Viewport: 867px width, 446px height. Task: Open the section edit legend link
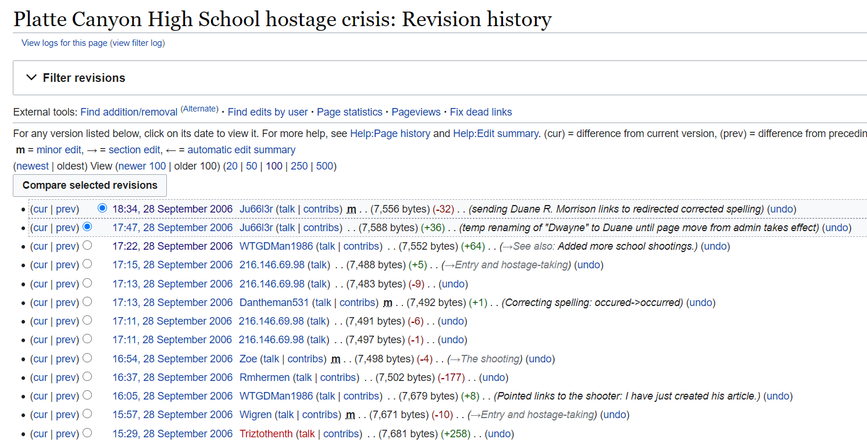coord(134,150)
